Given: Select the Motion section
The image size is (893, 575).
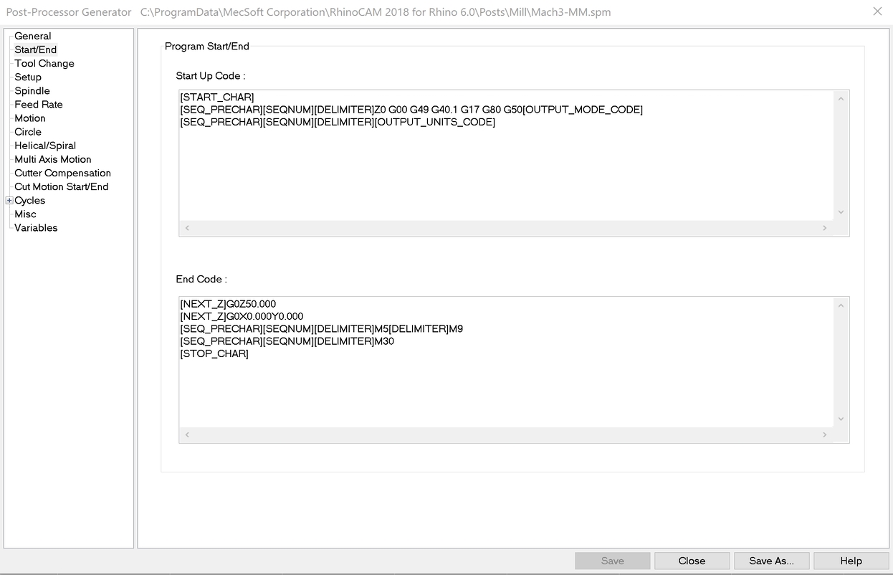Looking at the screenshot, I should pos(29,118).
